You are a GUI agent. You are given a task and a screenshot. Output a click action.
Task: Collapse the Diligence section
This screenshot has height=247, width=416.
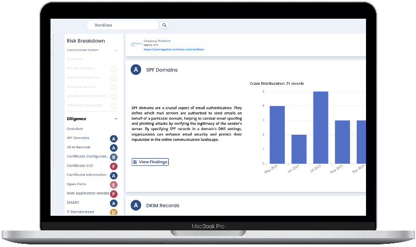[x=116, y=119]
